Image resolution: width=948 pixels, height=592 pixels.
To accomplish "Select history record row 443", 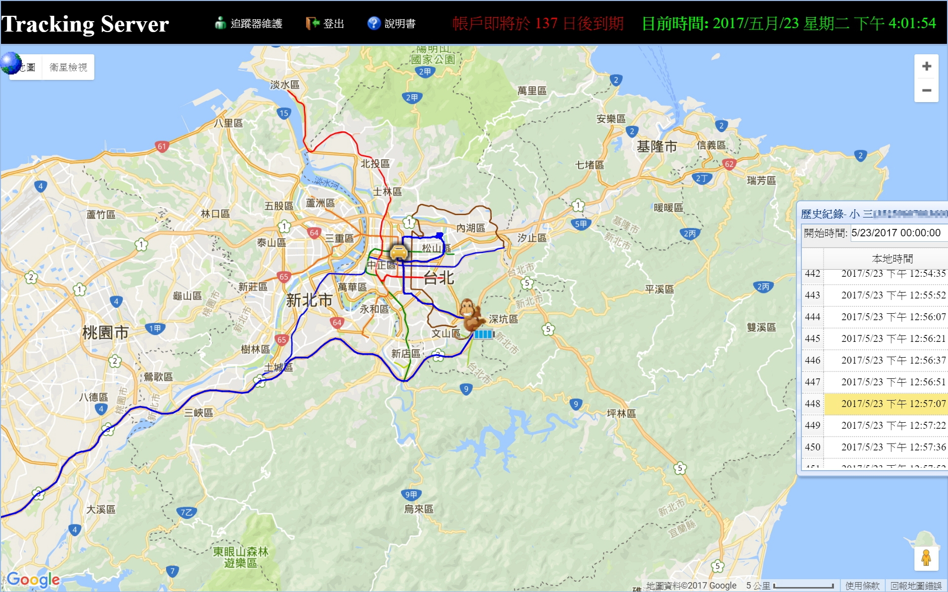I will point(874,295).
